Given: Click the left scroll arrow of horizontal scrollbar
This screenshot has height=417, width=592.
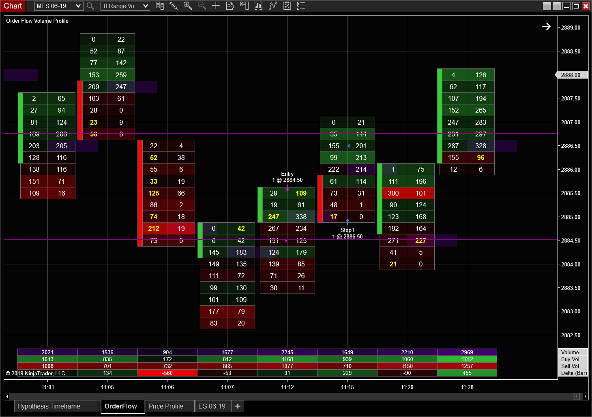Looking at the screenshot, I should point(7,396).
